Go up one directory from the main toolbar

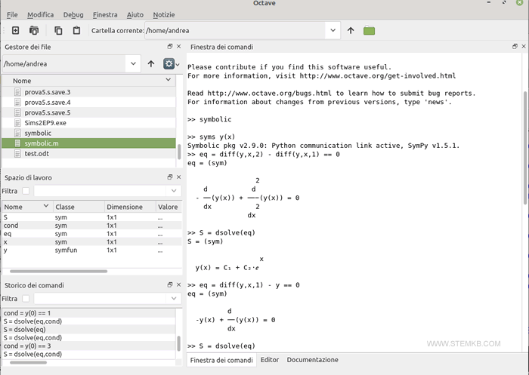351,30
